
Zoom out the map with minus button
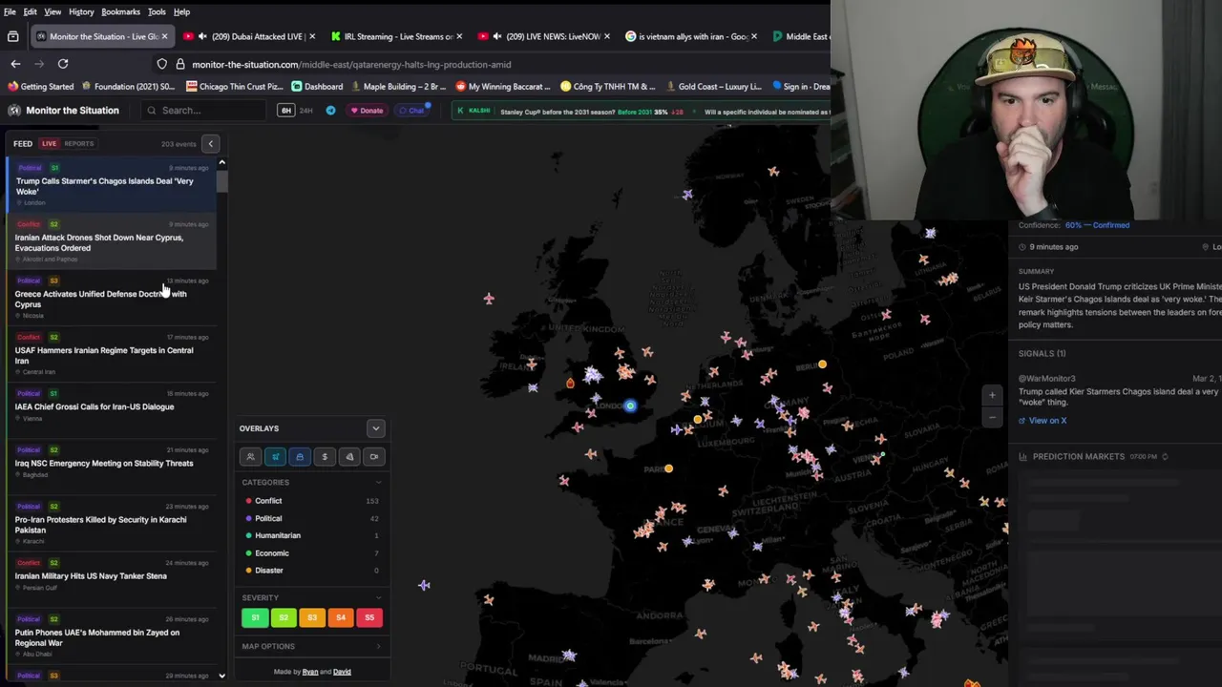(x=992, y=417)
